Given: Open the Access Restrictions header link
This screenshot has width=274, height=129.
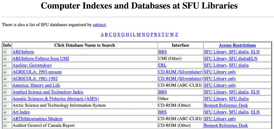Looking at the screenshot, I should tap(237, 45).
